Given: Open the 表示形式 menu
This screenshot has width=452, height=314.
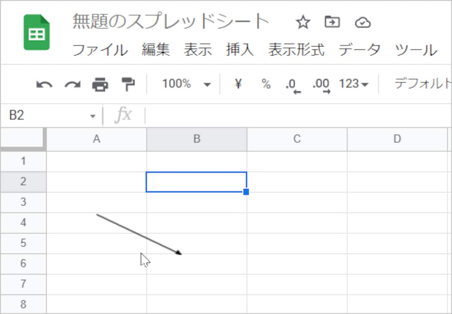Looking at the screenshot, I should tap(296, 50).
